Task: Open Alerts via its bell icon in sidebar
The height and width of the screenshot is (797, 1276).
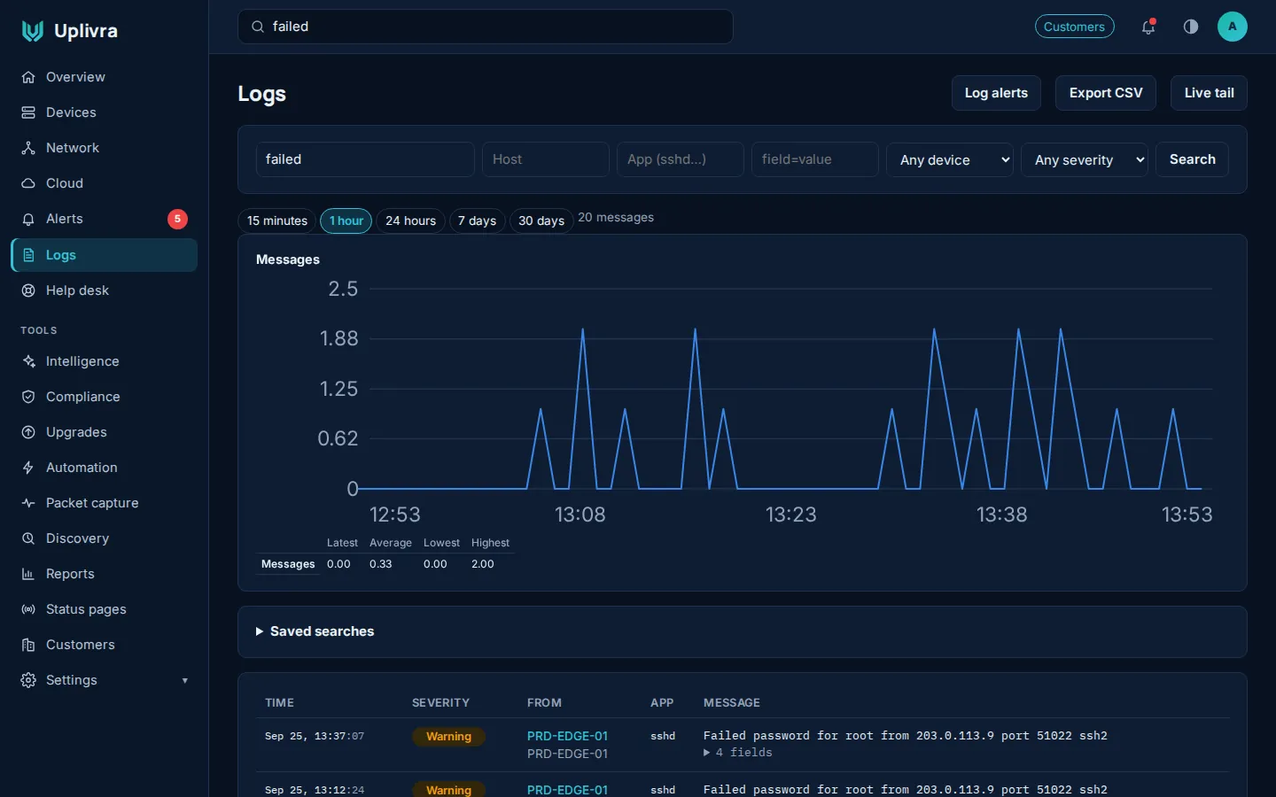Action: click(28, 219)
